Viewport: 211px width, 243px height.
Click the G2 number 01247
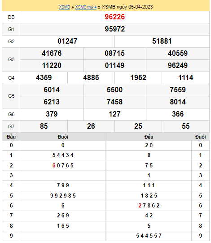pyautogui.click(x=67, y=41)
